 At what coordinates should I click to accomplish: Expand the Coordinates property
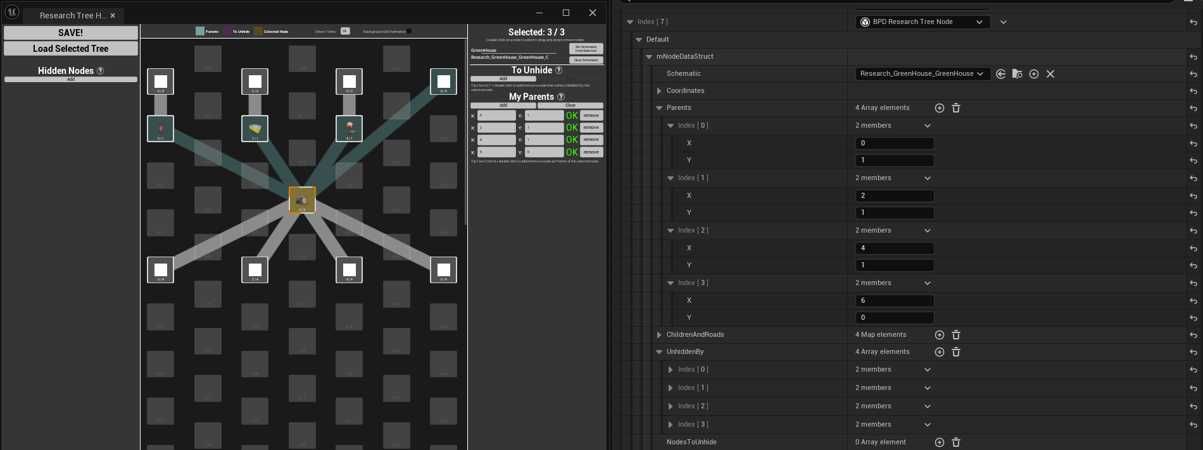coord(659,91)
